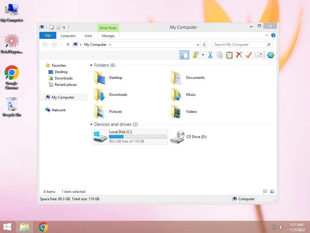Open Recycle Bin on desktop
Viewport: 310px width, 233px height.
[12, 107]
